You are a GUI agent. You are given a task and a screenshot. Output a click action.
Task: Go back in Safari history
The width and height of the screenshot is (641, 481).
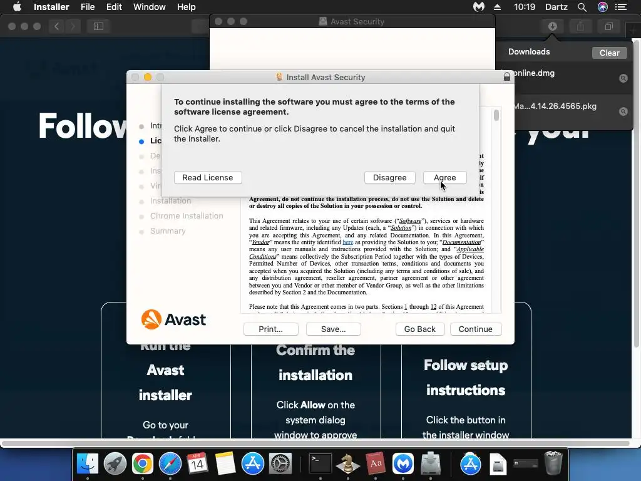click(56, 26)
